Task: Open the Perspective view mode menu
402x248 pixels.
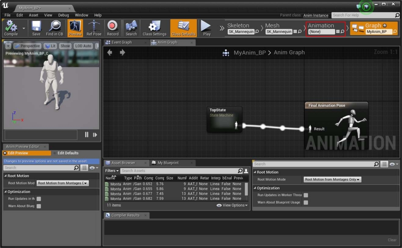Action: 27,46
